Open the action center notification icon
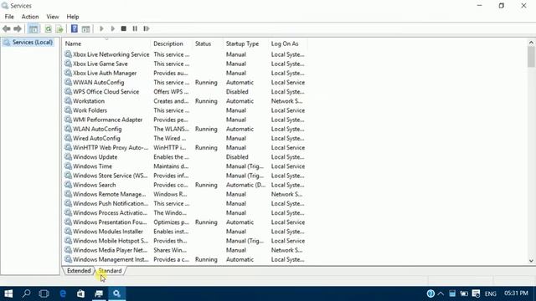 [x=476, y=293]
